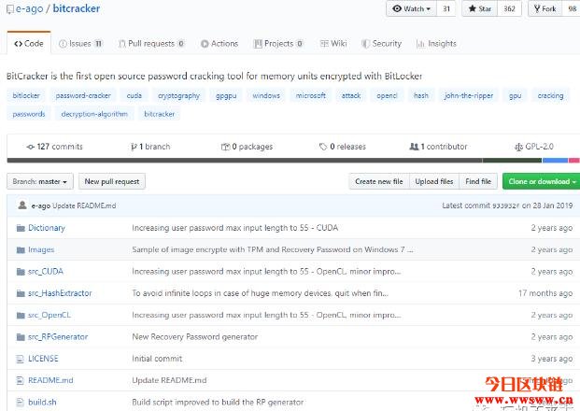The width and height of the screenshot is (580, 411).
Task: Switch to the Code tab
Action: pyautogui.click(x=29, y=44)
